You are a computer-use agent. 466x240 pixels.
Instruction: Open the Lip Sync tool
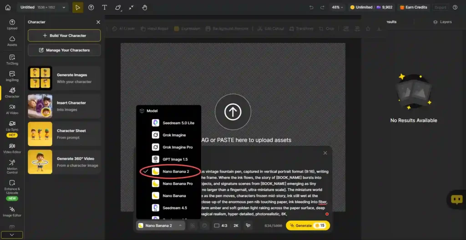coord(12,126)
